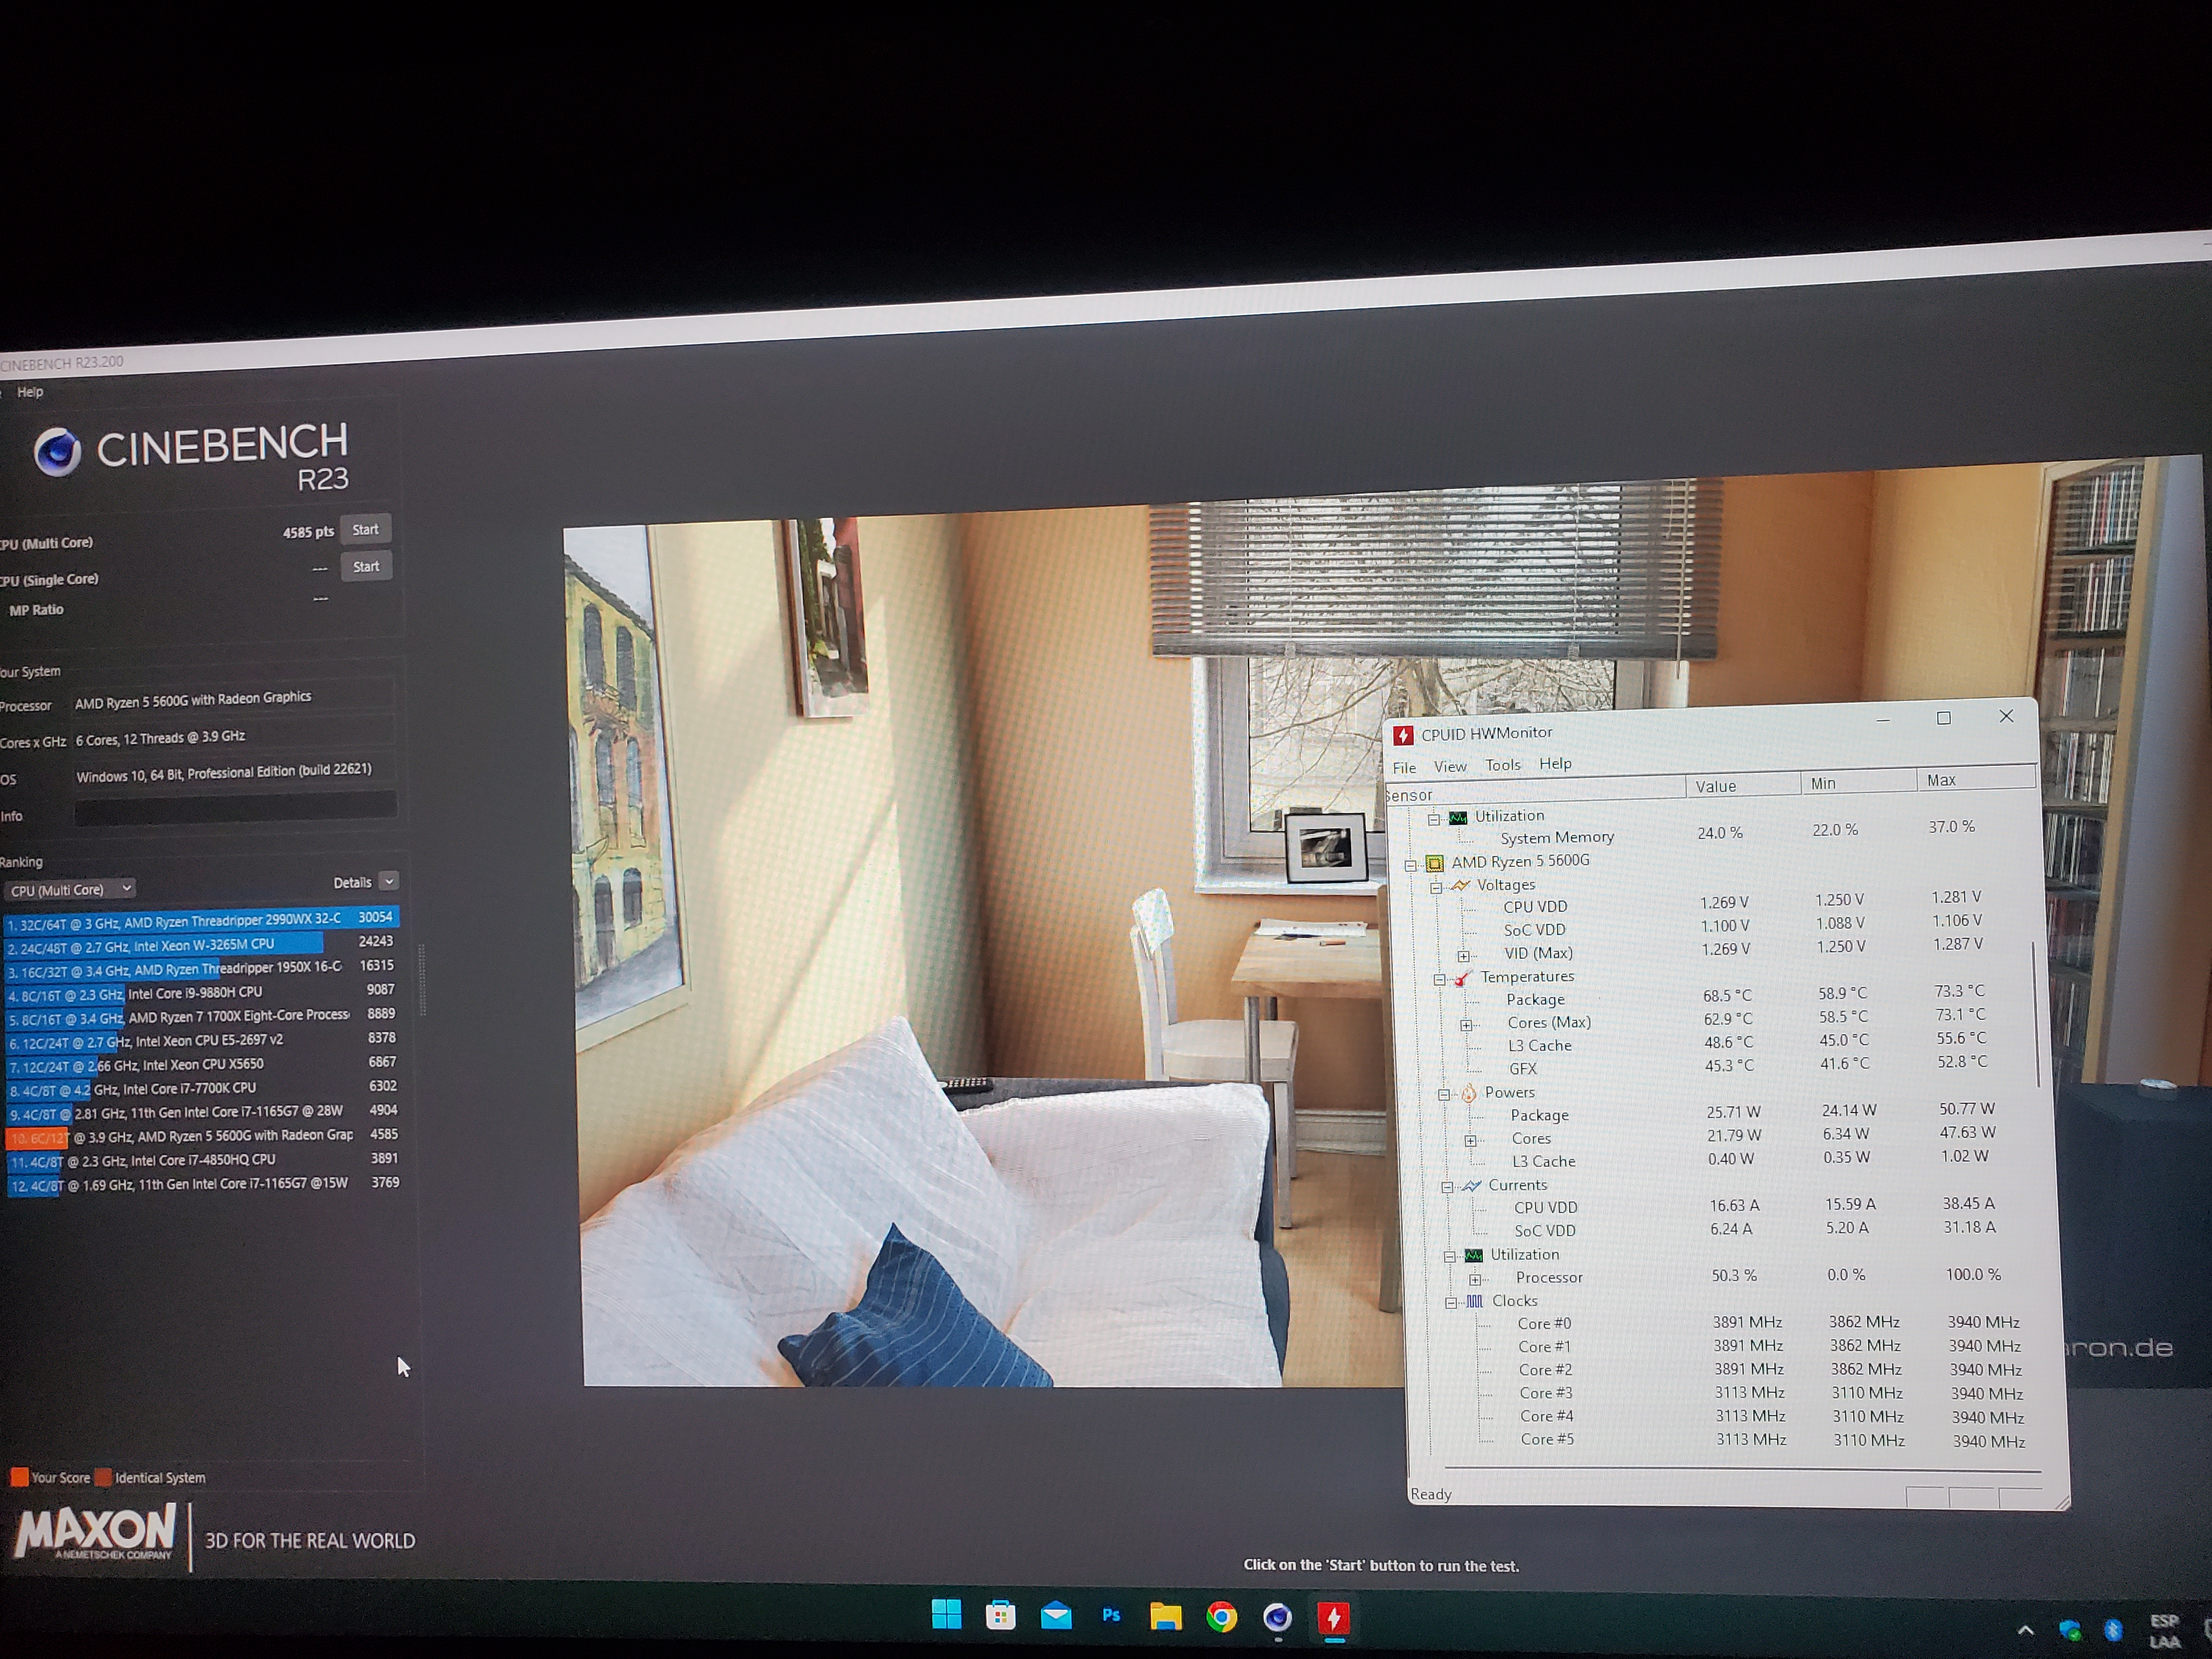Expand the VID (Max) node
The image size is (2212, 1659).
1463,956
